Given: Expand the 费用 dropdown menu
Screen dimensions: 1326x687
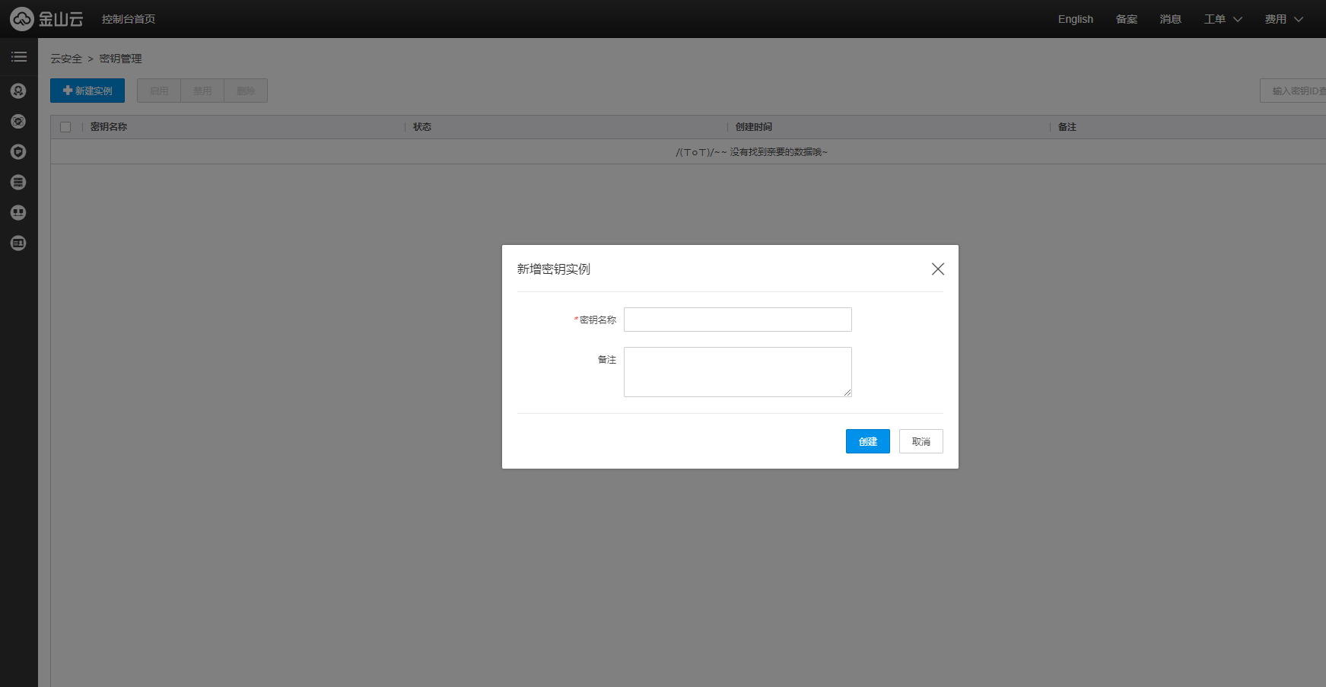Looking at the screenshot, I should pos(1283,19).
